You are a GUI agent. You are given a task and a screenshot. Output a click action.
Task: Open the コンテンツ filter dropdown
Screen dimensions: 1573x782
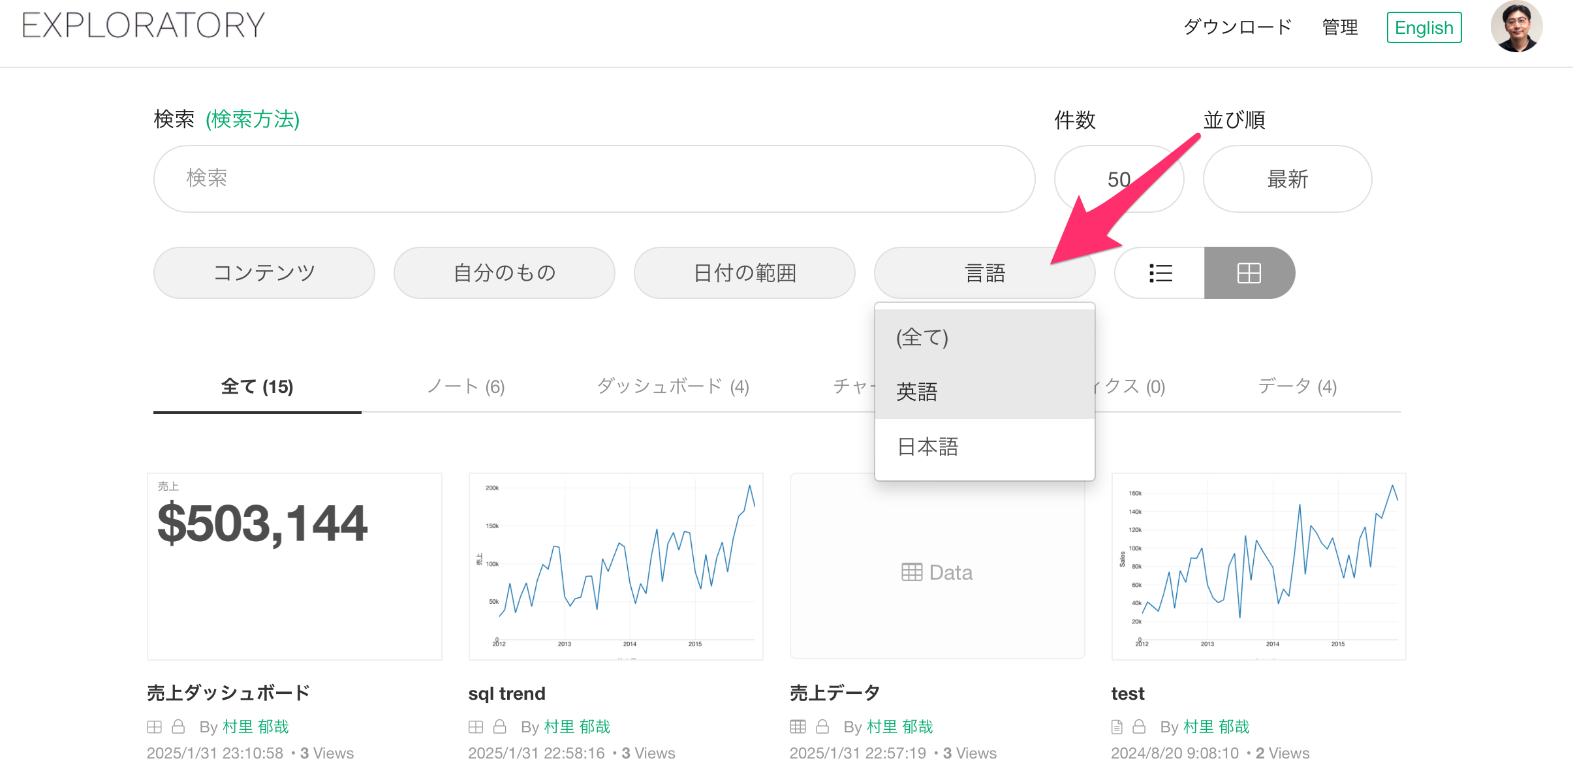[x=264, y=273]
